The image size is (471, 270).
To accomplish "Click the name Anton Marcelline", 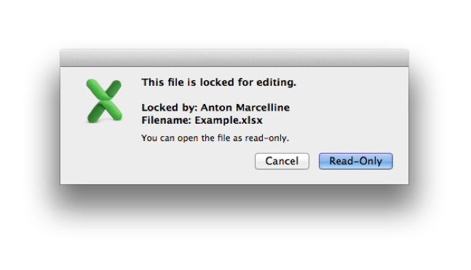I will click(245, 108).
